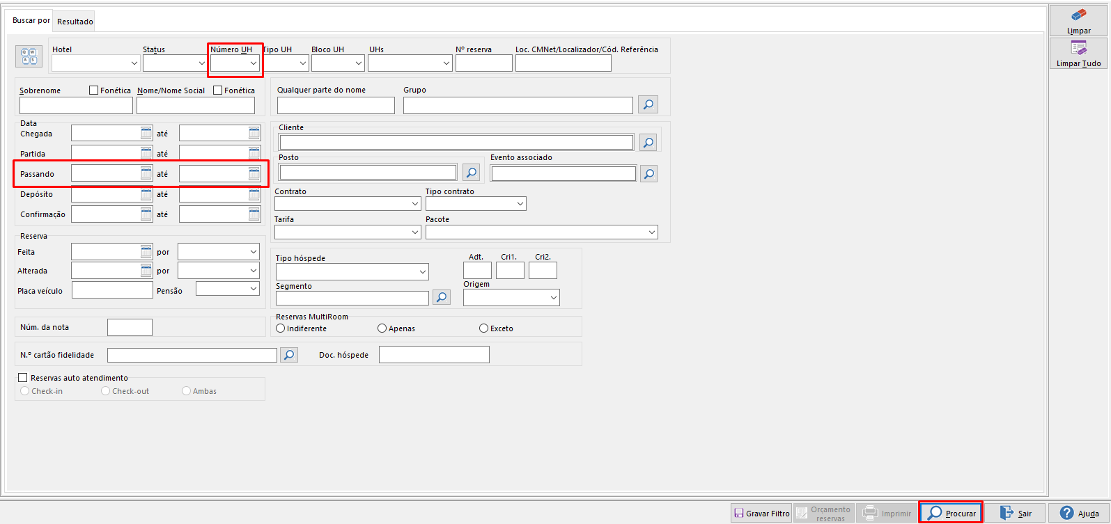Click magnifier next to cartão fidelidade field

click(x=289, y=355)
